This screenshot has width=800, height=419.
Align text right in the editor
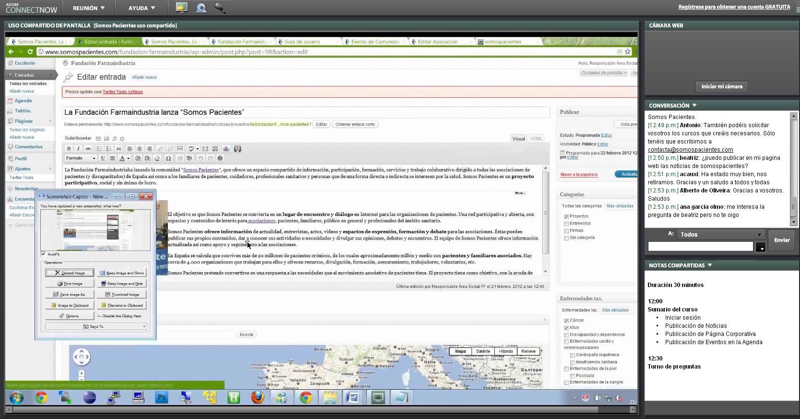[149, 149]
